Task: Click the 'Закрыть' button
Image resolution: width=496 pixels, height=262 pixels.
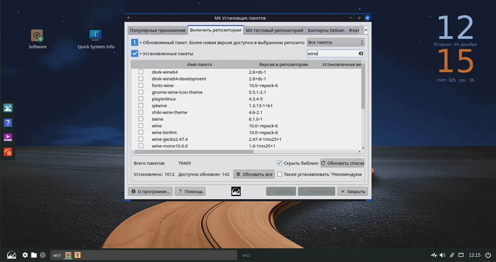Action: coord(352,191)
